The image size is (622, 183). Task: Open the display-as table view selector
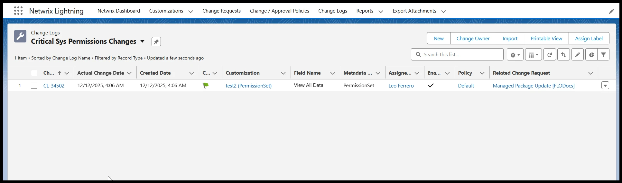(x=533, y=55)
